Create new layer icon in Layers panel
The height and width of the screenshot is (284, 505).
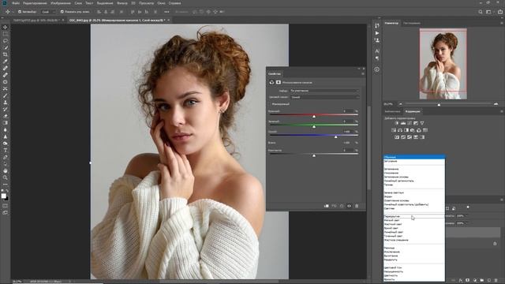pyautogui.click(x=489, y=281)
